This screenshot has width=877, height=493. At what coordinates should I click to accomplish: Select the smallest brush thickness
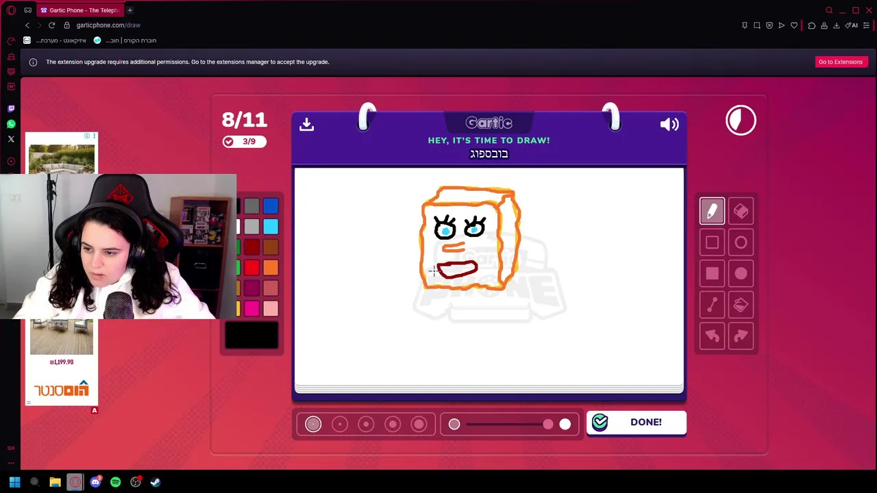(x=313, y=425)
